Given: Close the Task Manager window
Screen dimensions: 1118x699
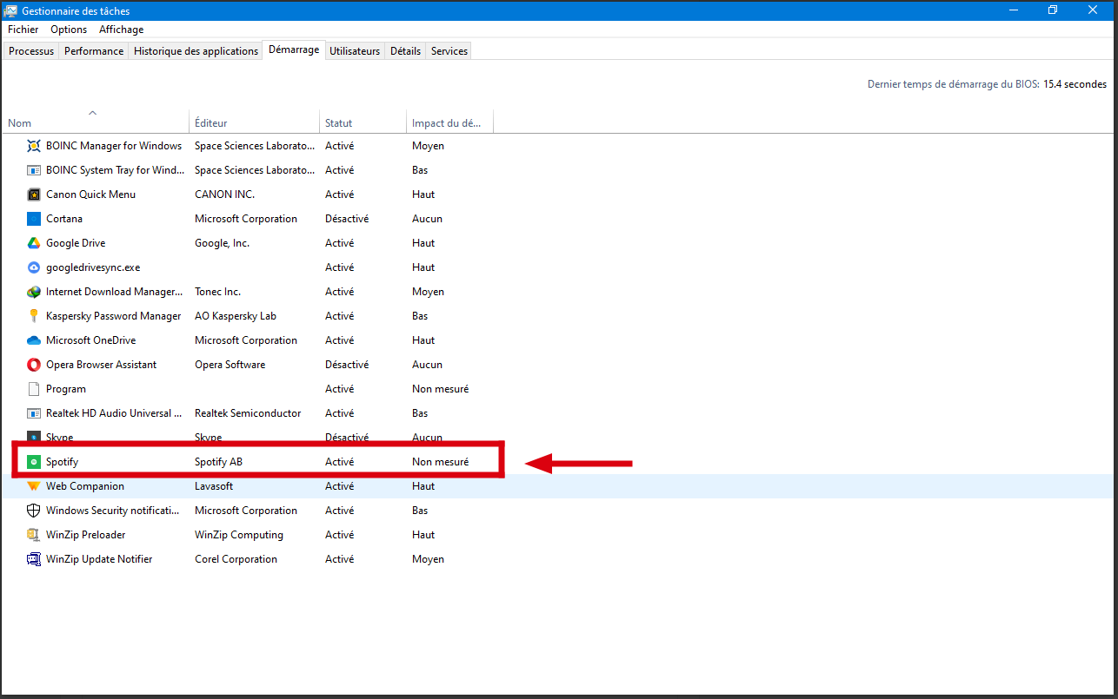Looking at the screenshot, I should point(1093,10).
